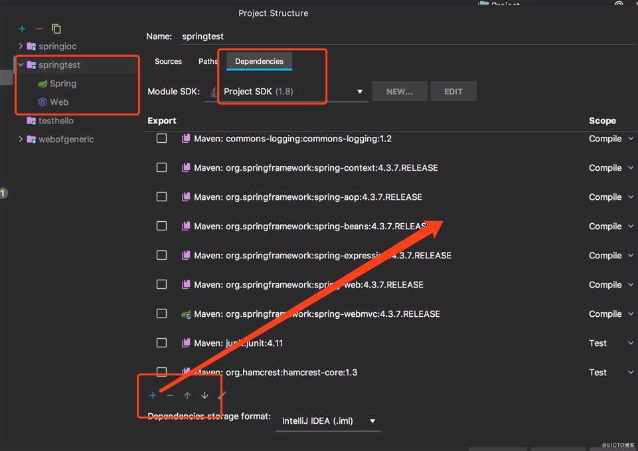This screenshot has height=451, width=638.
Task: Toggle export for spring-expression dependency
Action: tap(161, 255)
